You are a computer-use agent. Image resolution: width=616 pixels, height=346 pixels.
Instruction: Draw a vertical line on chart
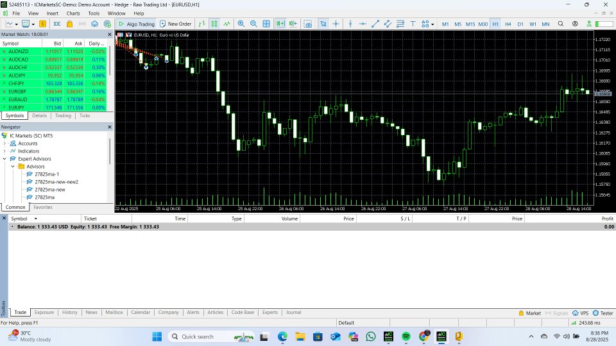[350, 24]
